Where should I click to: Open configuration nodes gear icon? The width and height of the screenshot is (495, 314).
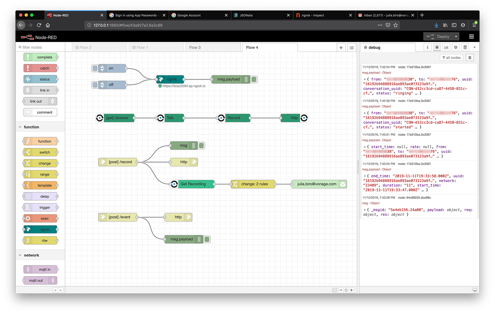tap(456, 47)
